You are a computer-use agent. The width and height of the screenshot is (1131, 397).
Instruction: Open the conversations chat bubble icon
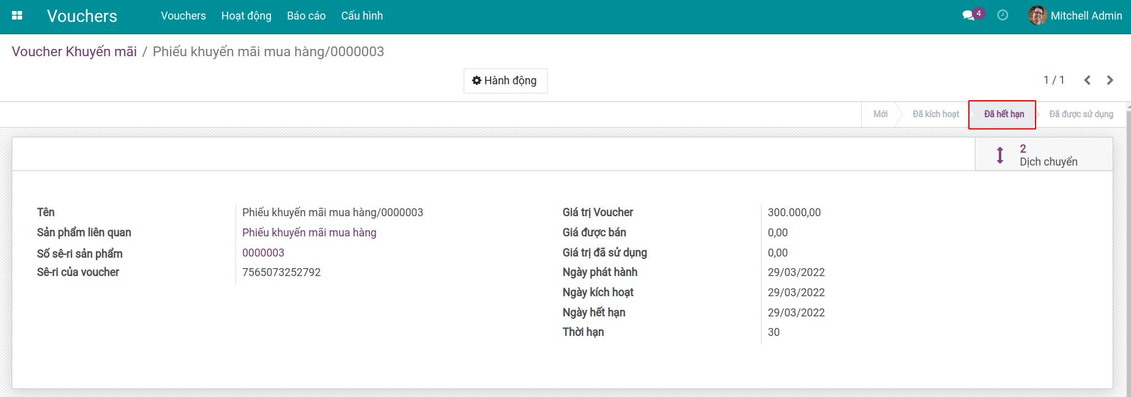[x=968, y=16]
